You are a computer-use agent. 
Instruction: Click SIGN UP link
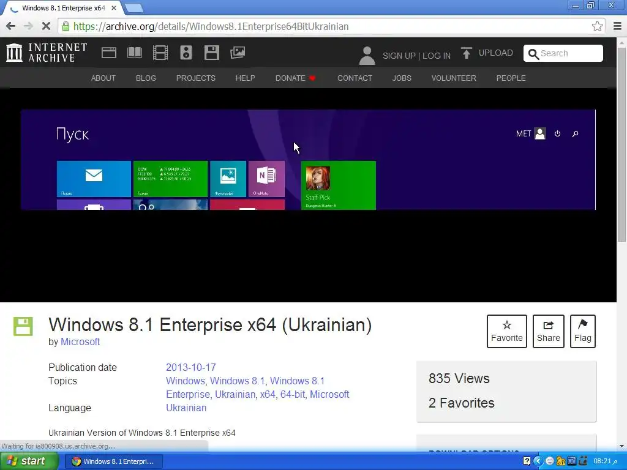coord(399,56)
